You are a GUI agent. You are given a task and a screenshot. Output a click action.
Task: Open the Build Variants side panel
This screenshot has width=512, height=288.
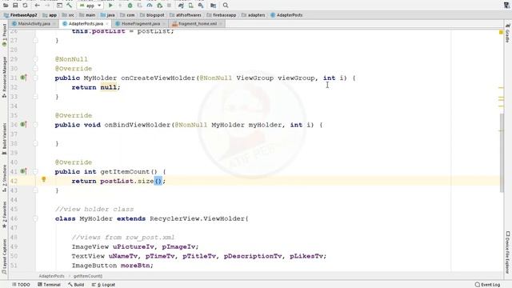coord(4,138)
